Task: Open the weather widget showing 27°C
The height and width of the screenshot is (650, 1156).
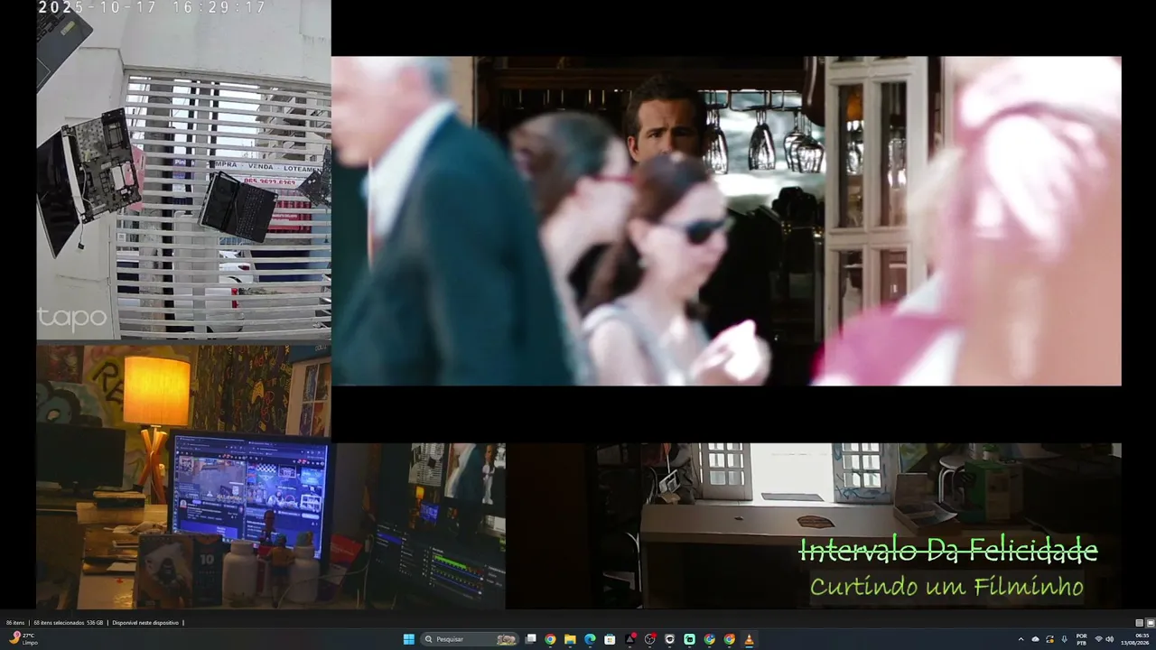Action: click(22, 639)
